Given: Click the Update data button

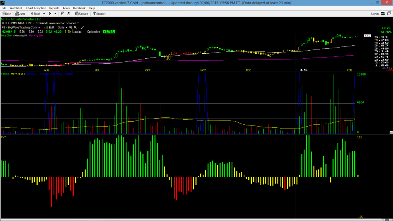Looking at the screenshot, I should [82, 14].
